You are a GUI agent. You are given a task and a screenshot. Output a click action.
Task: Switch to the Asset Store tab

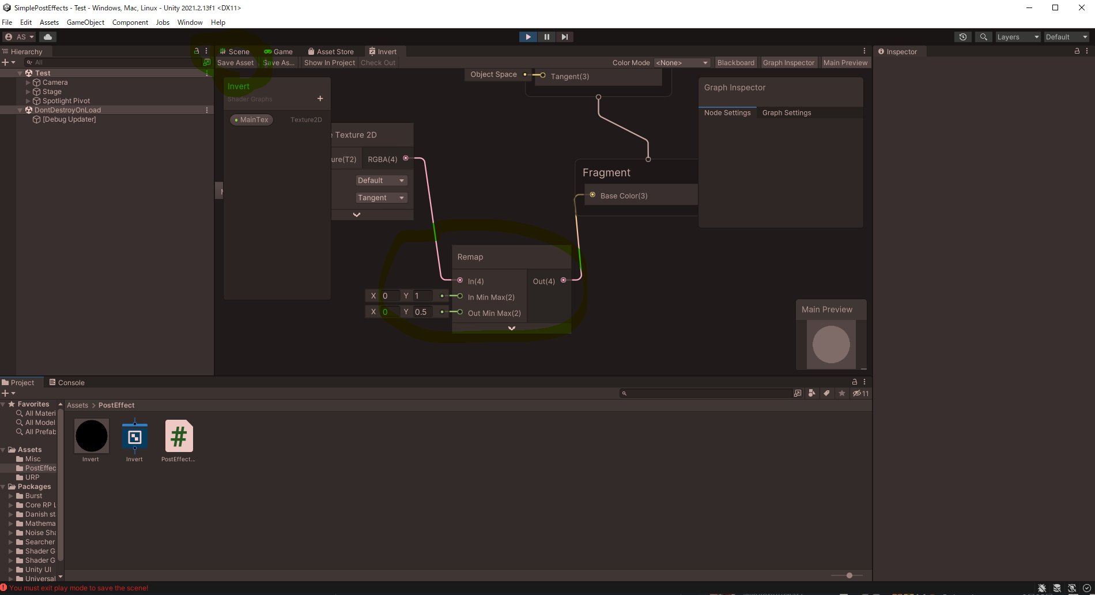(x=331, y=51)
